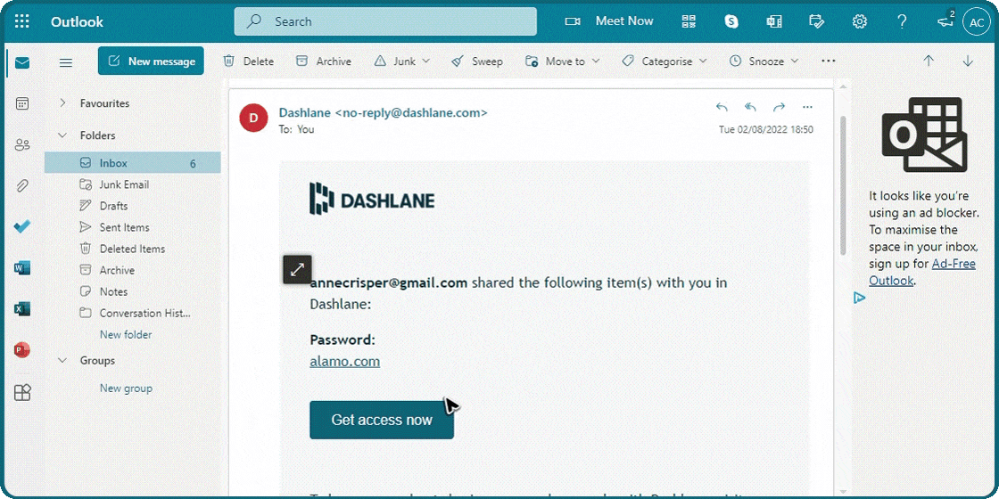This screenshot has height=499, width=999.
Task: Click the date Tue 02/08/2022 18:50
Action: coord(766,129)
